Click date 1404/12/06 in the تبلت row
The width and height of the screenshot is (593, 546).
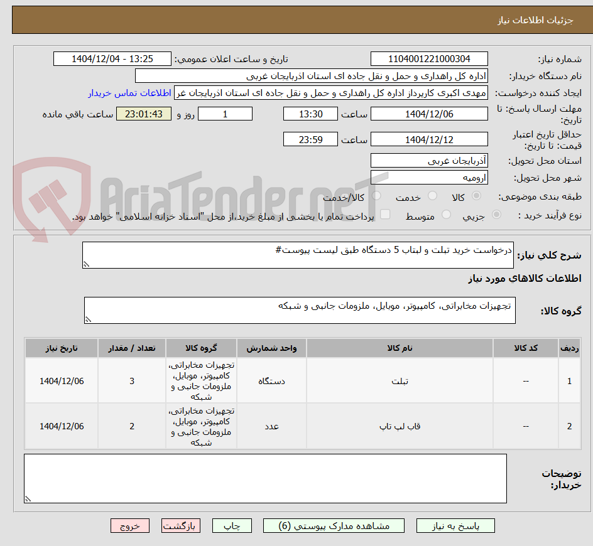[x=62, y=381]
